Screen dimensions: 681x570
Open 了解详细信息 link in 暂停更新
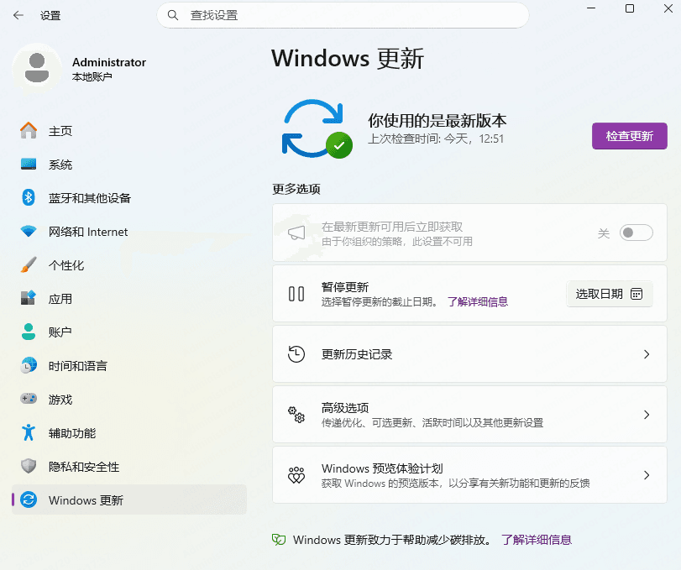[478, 301]
